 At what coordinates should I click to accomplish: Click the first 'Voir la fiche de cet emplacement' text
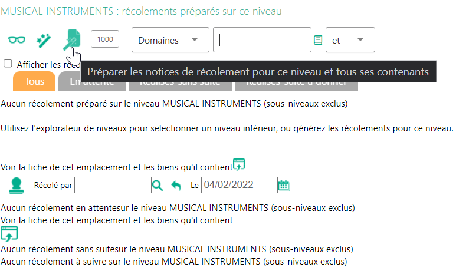117,167
